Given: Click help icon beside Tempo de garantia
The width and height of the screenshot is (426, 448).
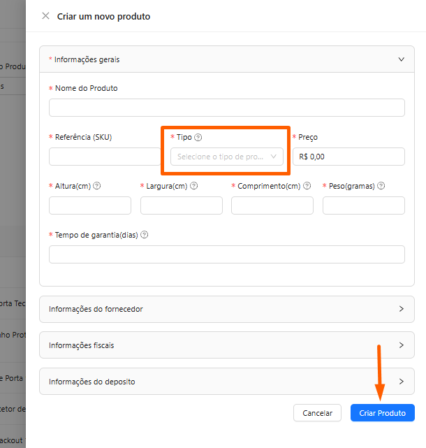Looking at the screenshot, I should pos(145,235).
